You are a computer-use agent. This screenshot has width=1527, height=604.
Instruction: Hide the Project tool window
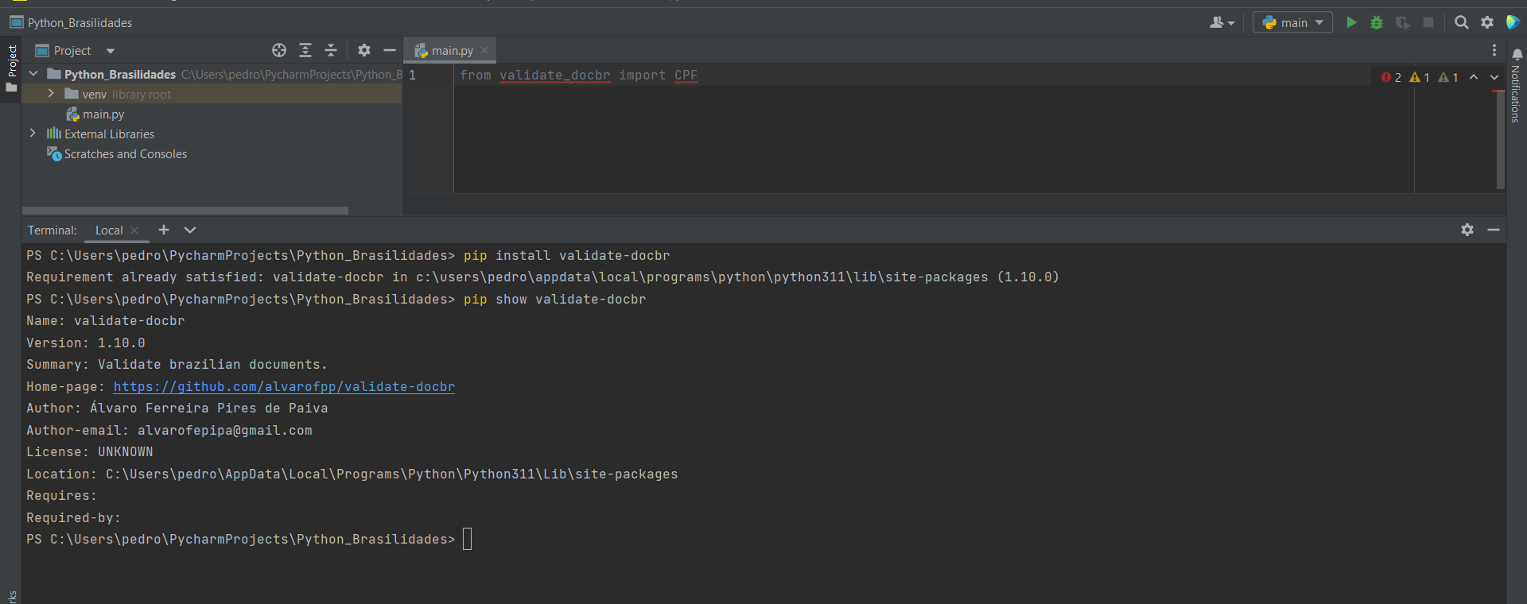[x=390, y=50]
